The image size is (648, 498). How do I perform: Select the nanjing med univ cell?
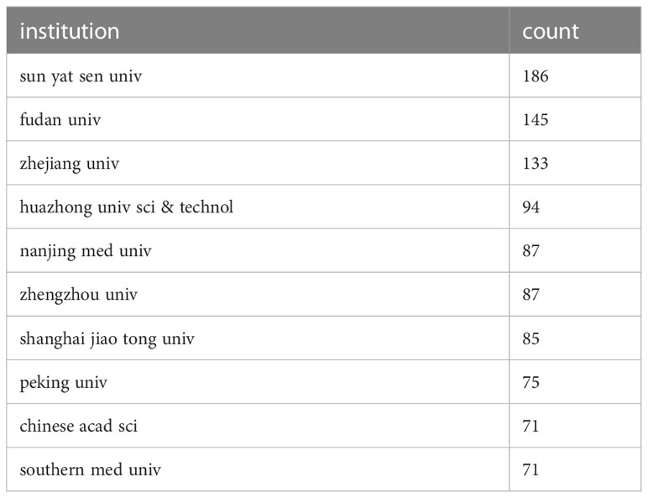258,250
